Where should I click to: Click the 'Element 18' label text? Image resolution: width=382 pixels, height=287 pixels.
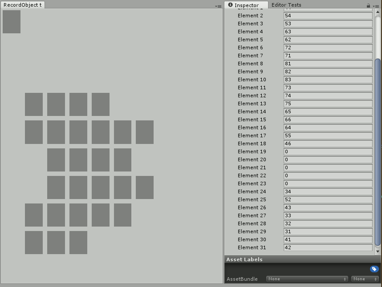pyautogui.click(x=252, y=143)
